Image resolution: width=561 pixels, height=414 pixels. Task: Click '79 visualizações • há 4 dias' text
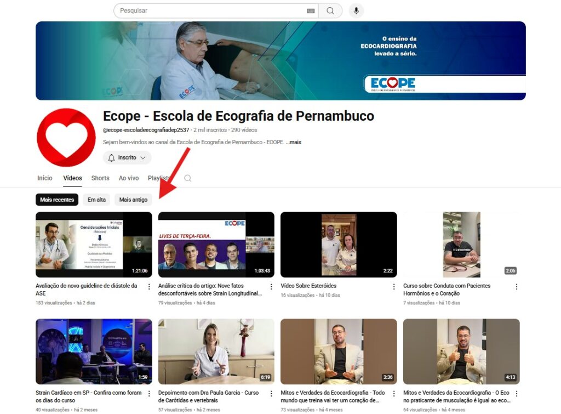pos(186,303)
